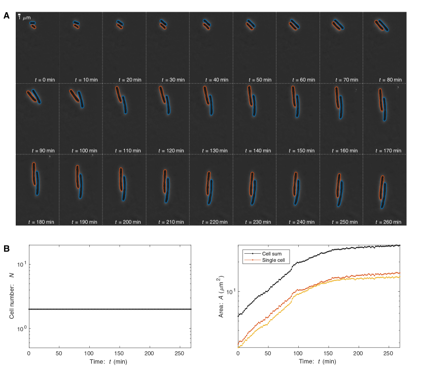Click the 10¹ tick label on area plot
This screenshot has height=368, width=421.
tap(231, 291)
